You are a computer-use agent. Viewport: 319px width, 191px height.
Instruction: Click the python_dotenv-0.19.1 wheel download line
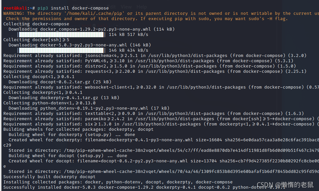coord(89,108)
